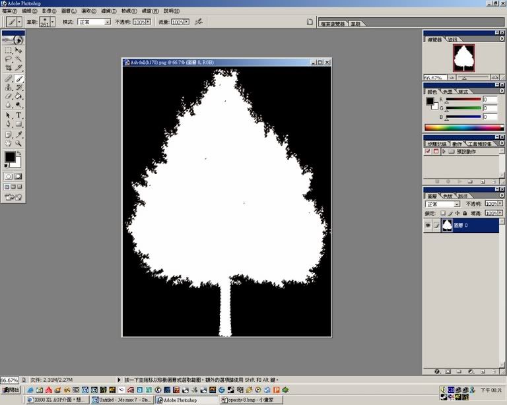Switch to the Swatches tab
Viewport: 507px width, 405px height.
pyautogui.click(x=448, y=92)
